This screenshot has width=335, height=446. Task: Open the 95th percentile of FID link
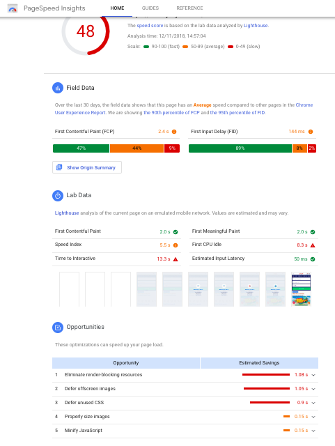[x=237, y=113]
